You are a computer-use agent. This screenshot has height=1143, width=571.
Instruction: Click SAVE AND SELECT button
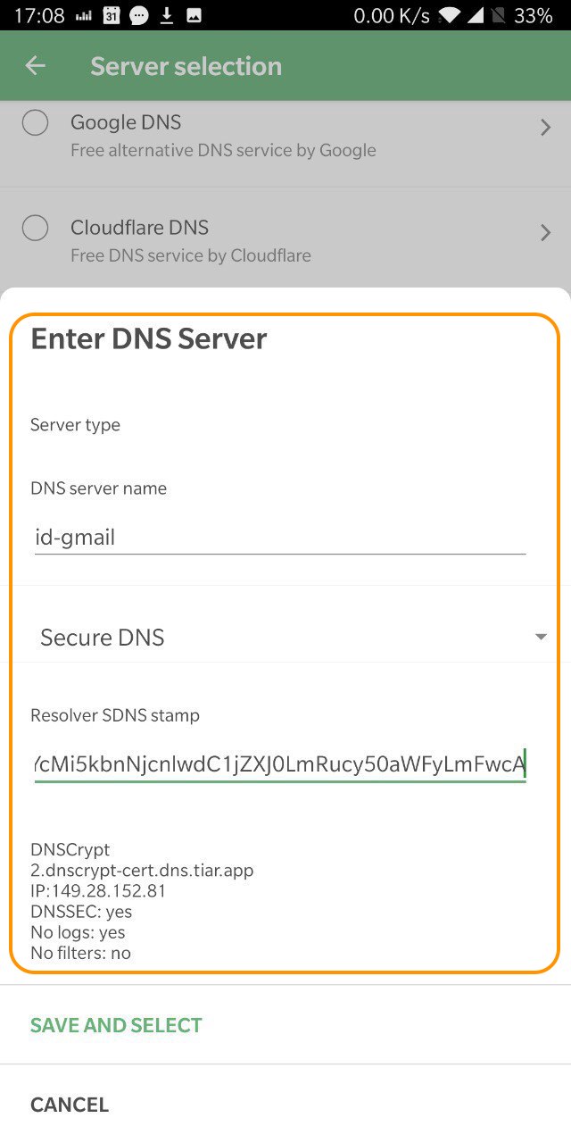coord(116,1025)
